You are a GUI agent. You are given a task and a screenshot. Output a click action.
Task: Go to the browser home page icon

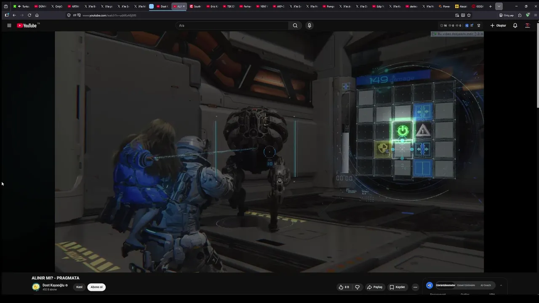point(37,15)
